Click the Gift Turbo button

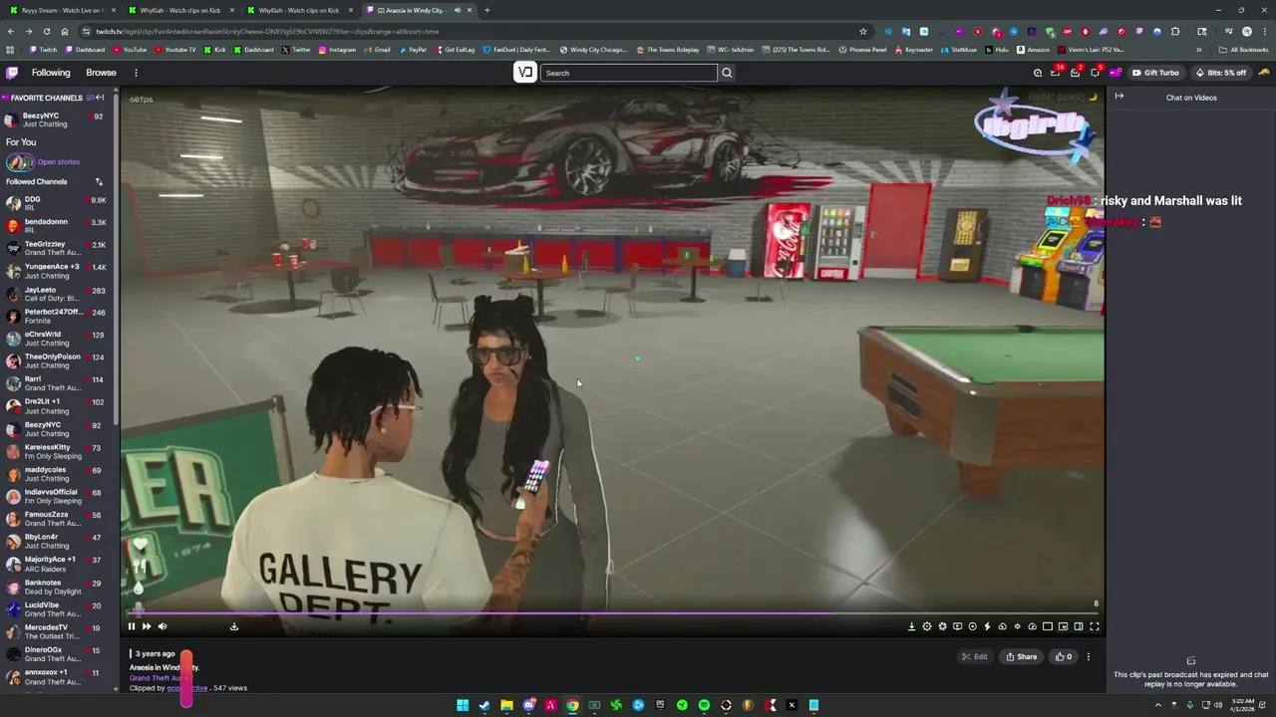[x=1155, y=73]
